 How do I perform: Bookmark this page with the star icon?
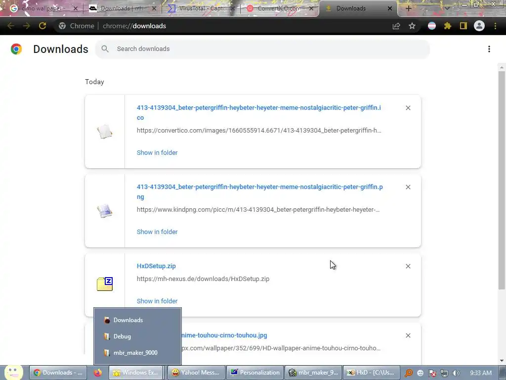pos(412,26)
